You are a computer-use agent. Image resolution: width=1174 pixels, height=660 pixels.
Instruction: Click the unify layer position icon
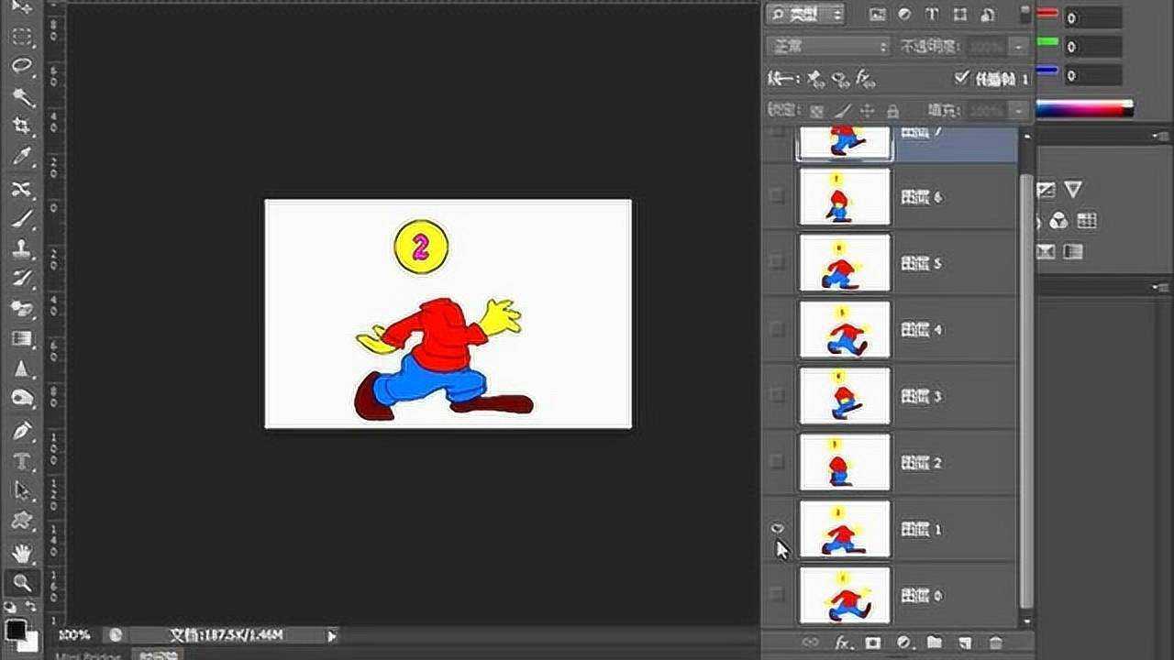click(x=815, y=80)
